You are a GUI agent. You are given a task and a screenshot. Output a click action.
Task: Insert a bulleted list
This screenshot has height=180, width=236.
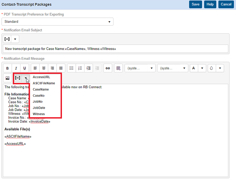(71, 68)
